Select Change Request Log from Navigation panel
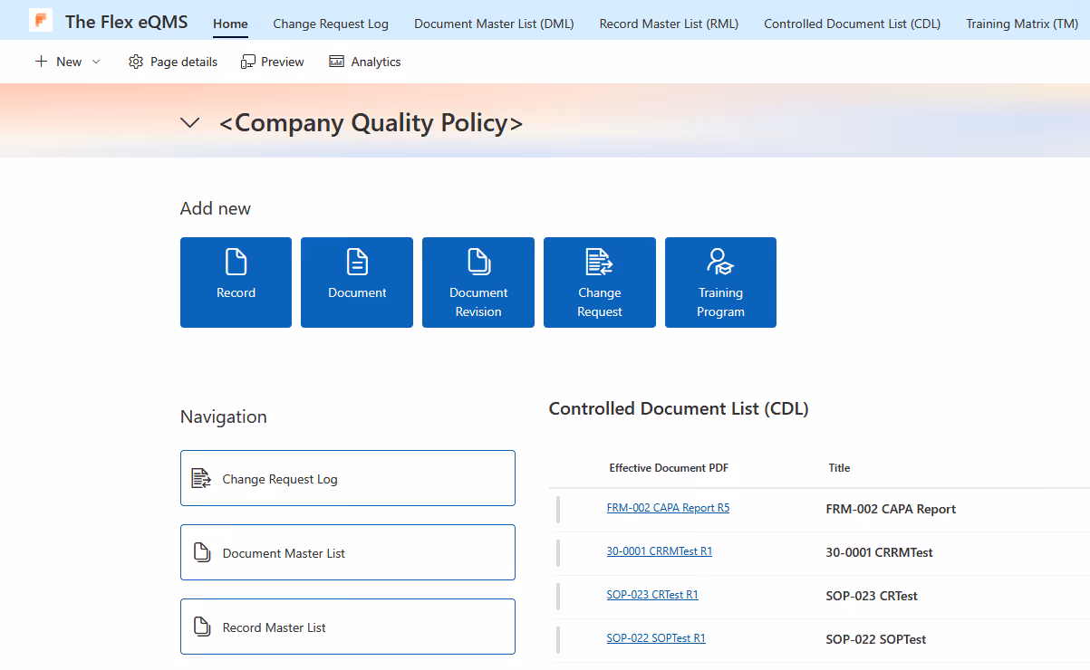Viewport: 1090px width, 670px height. (x=348, y=477)
